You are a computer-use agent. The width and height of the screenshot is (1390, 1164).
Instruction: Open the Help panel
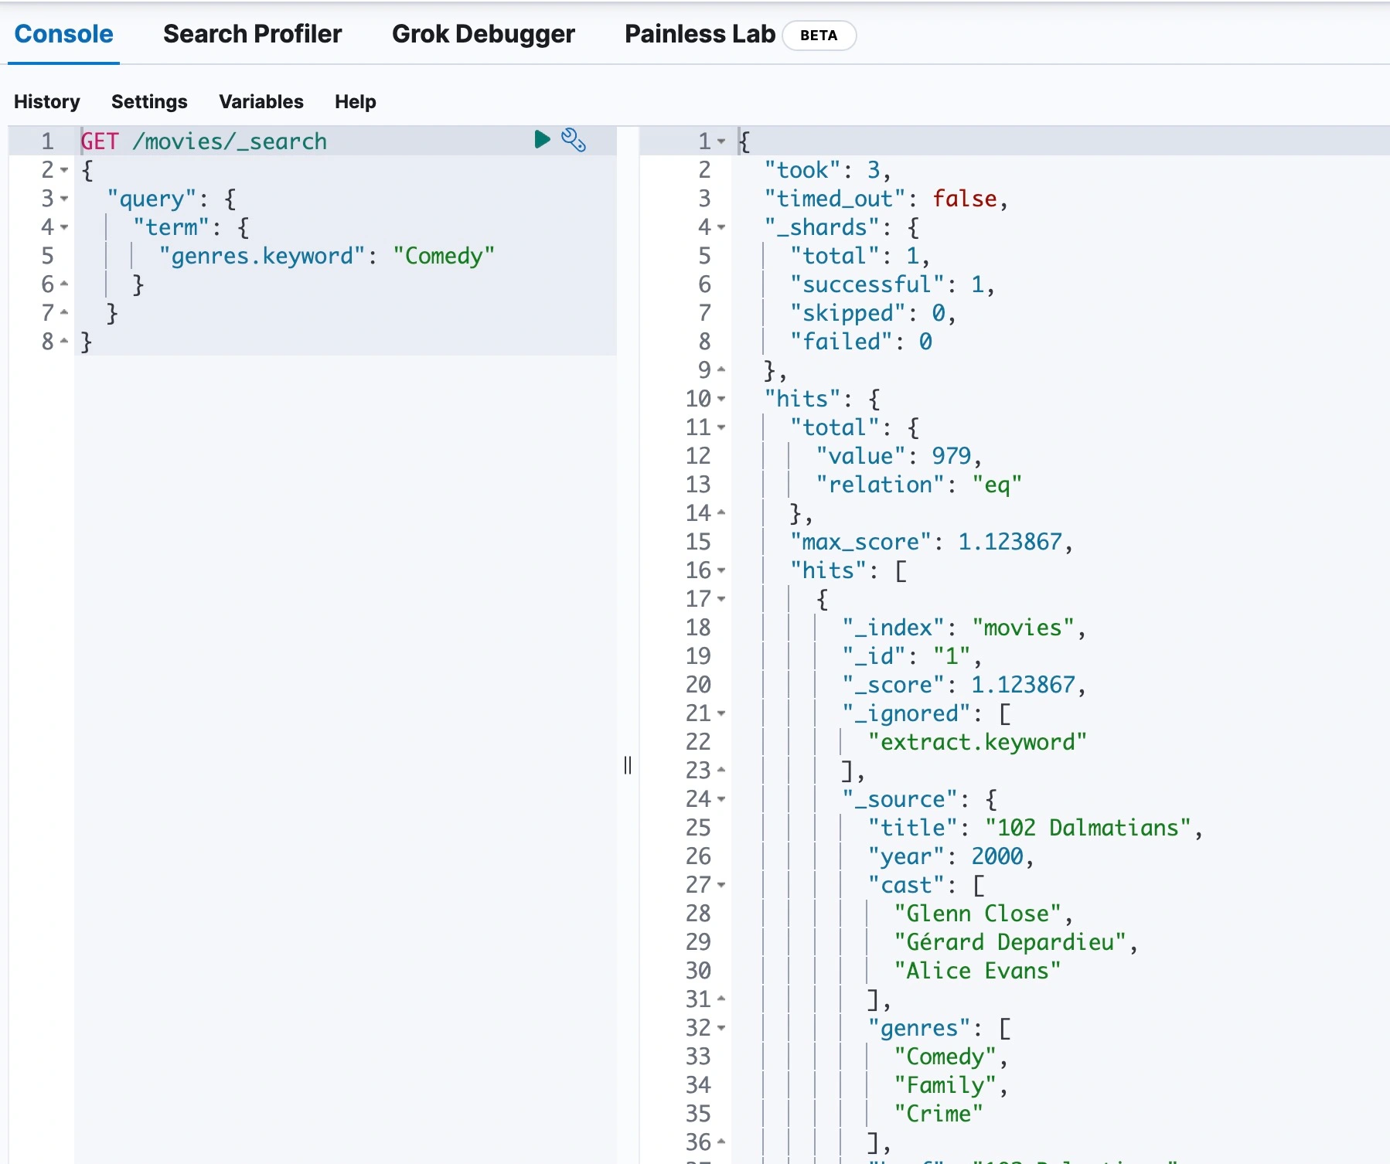(355, 102)
